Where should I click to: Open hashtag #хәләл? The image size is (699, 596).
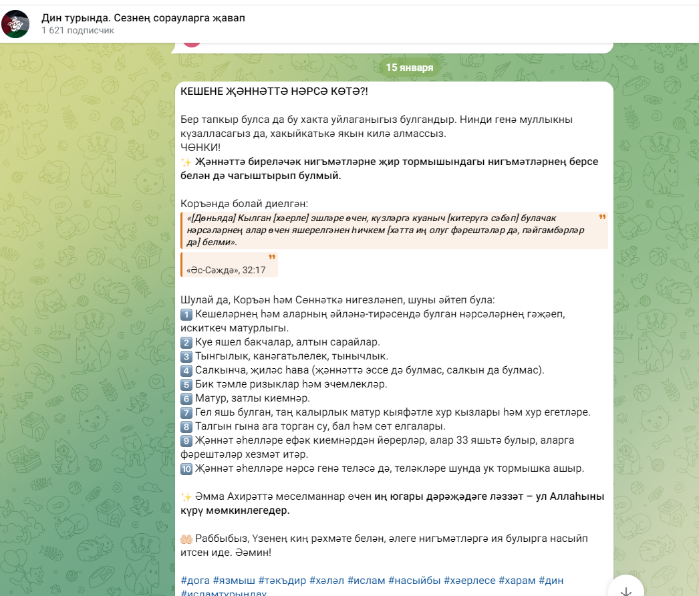pos(326,581)
